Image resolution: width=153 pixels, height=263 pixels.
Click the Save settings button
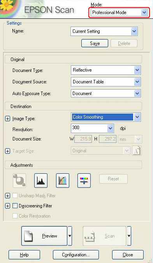(x=95, y=43)
